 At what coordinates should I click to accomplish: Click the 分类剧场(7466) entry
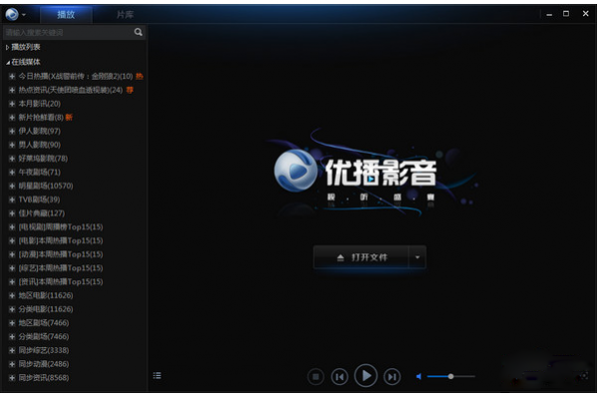(44, 337)
